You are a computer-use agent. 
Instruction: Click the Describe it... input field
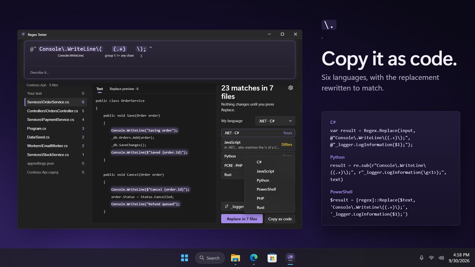(160, 72)
